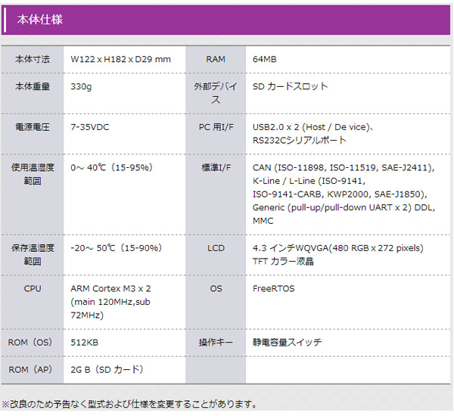Viewport: 454px width, 416px height.
Task: Click the -20～50℃ (15-90%) value
Action: [x=117, y=248]
